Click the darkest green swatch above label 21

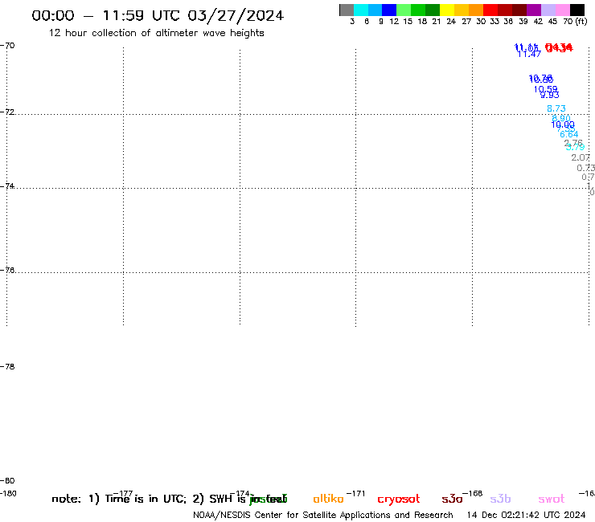coord(433,10)
